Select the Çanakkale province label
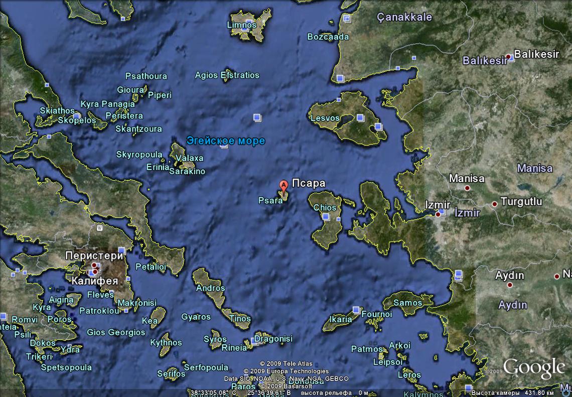The image size is (572, 397). pos(404,17)
